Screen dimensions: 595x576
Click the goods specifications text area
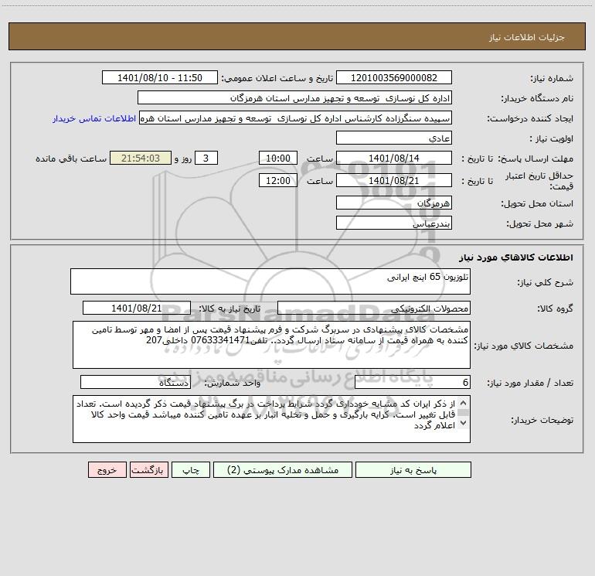click(x=271, y=345)
